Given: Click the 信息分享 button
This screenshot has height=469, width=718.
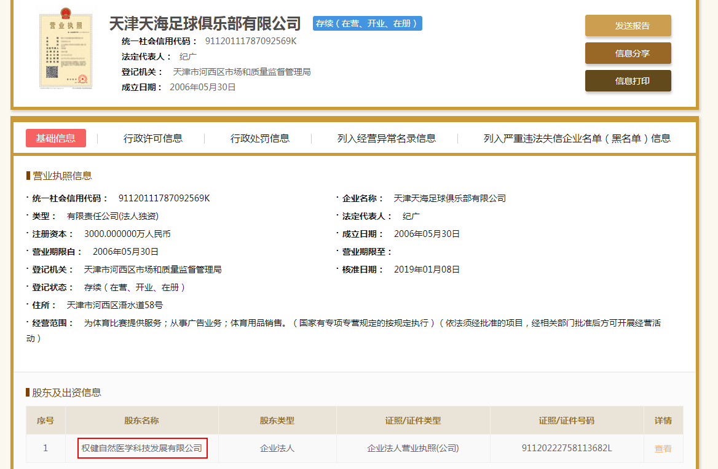Looking at the screenshot, I should point(628,53).
